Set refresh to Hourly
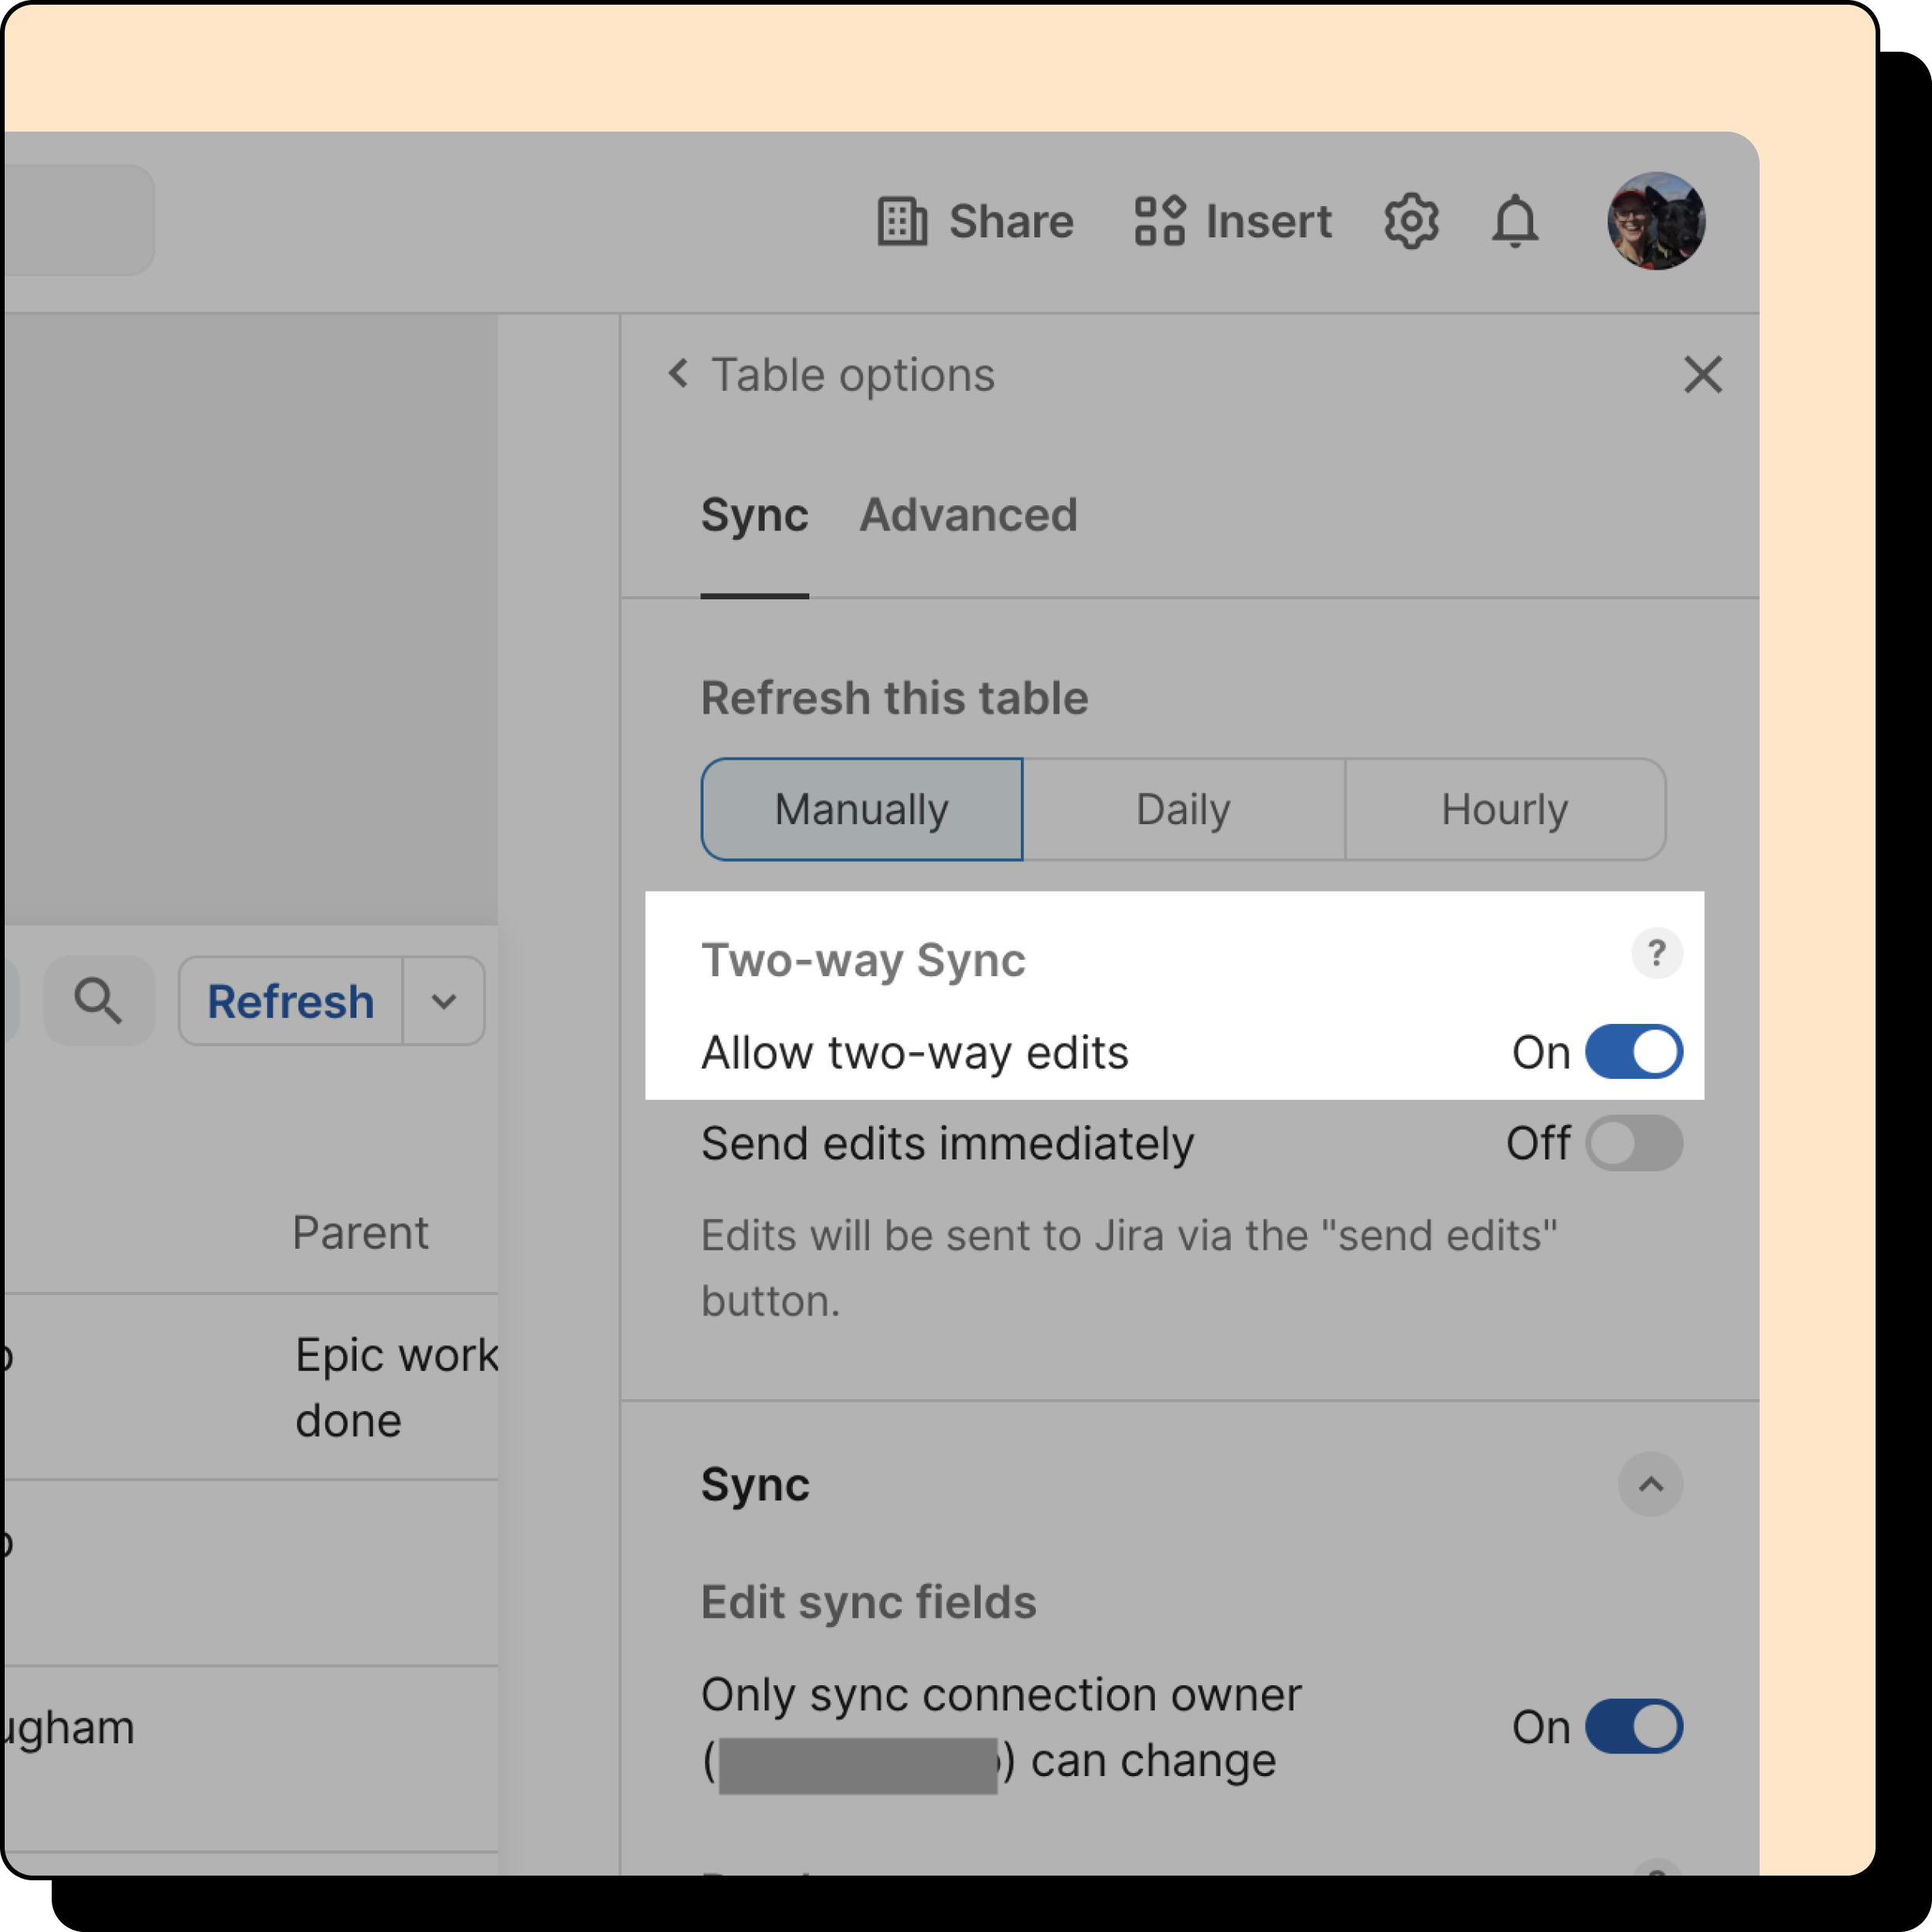1932x1932 pixels. 1504,809
